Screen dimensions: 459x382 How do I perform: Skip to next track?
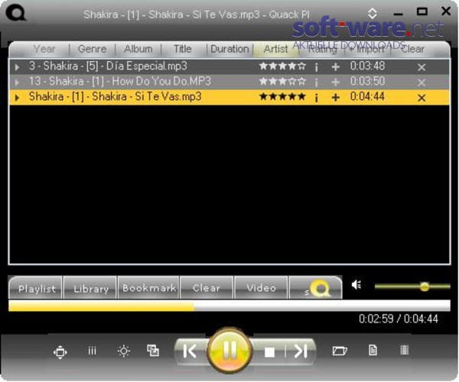(301, 351)
